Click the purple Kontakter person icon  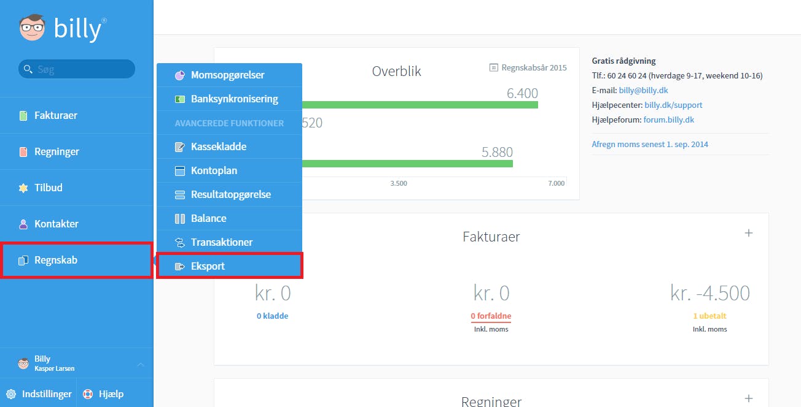pyautogui.click(x=23, y=224)
